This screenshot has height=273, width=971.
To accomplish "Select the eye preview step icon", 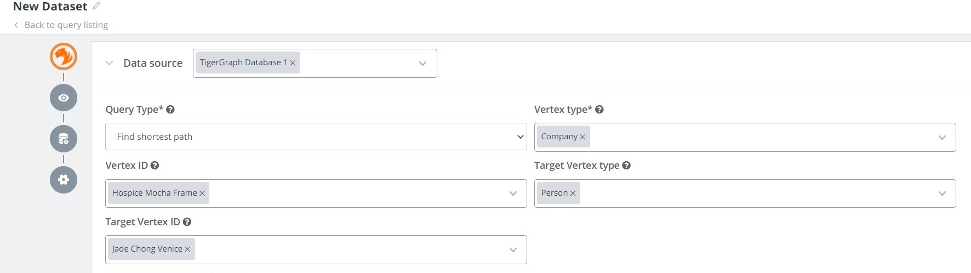I will coord(64,98).
